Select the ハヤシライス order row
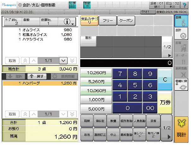Viewport: 191px width, 145px height. [40, 39]
